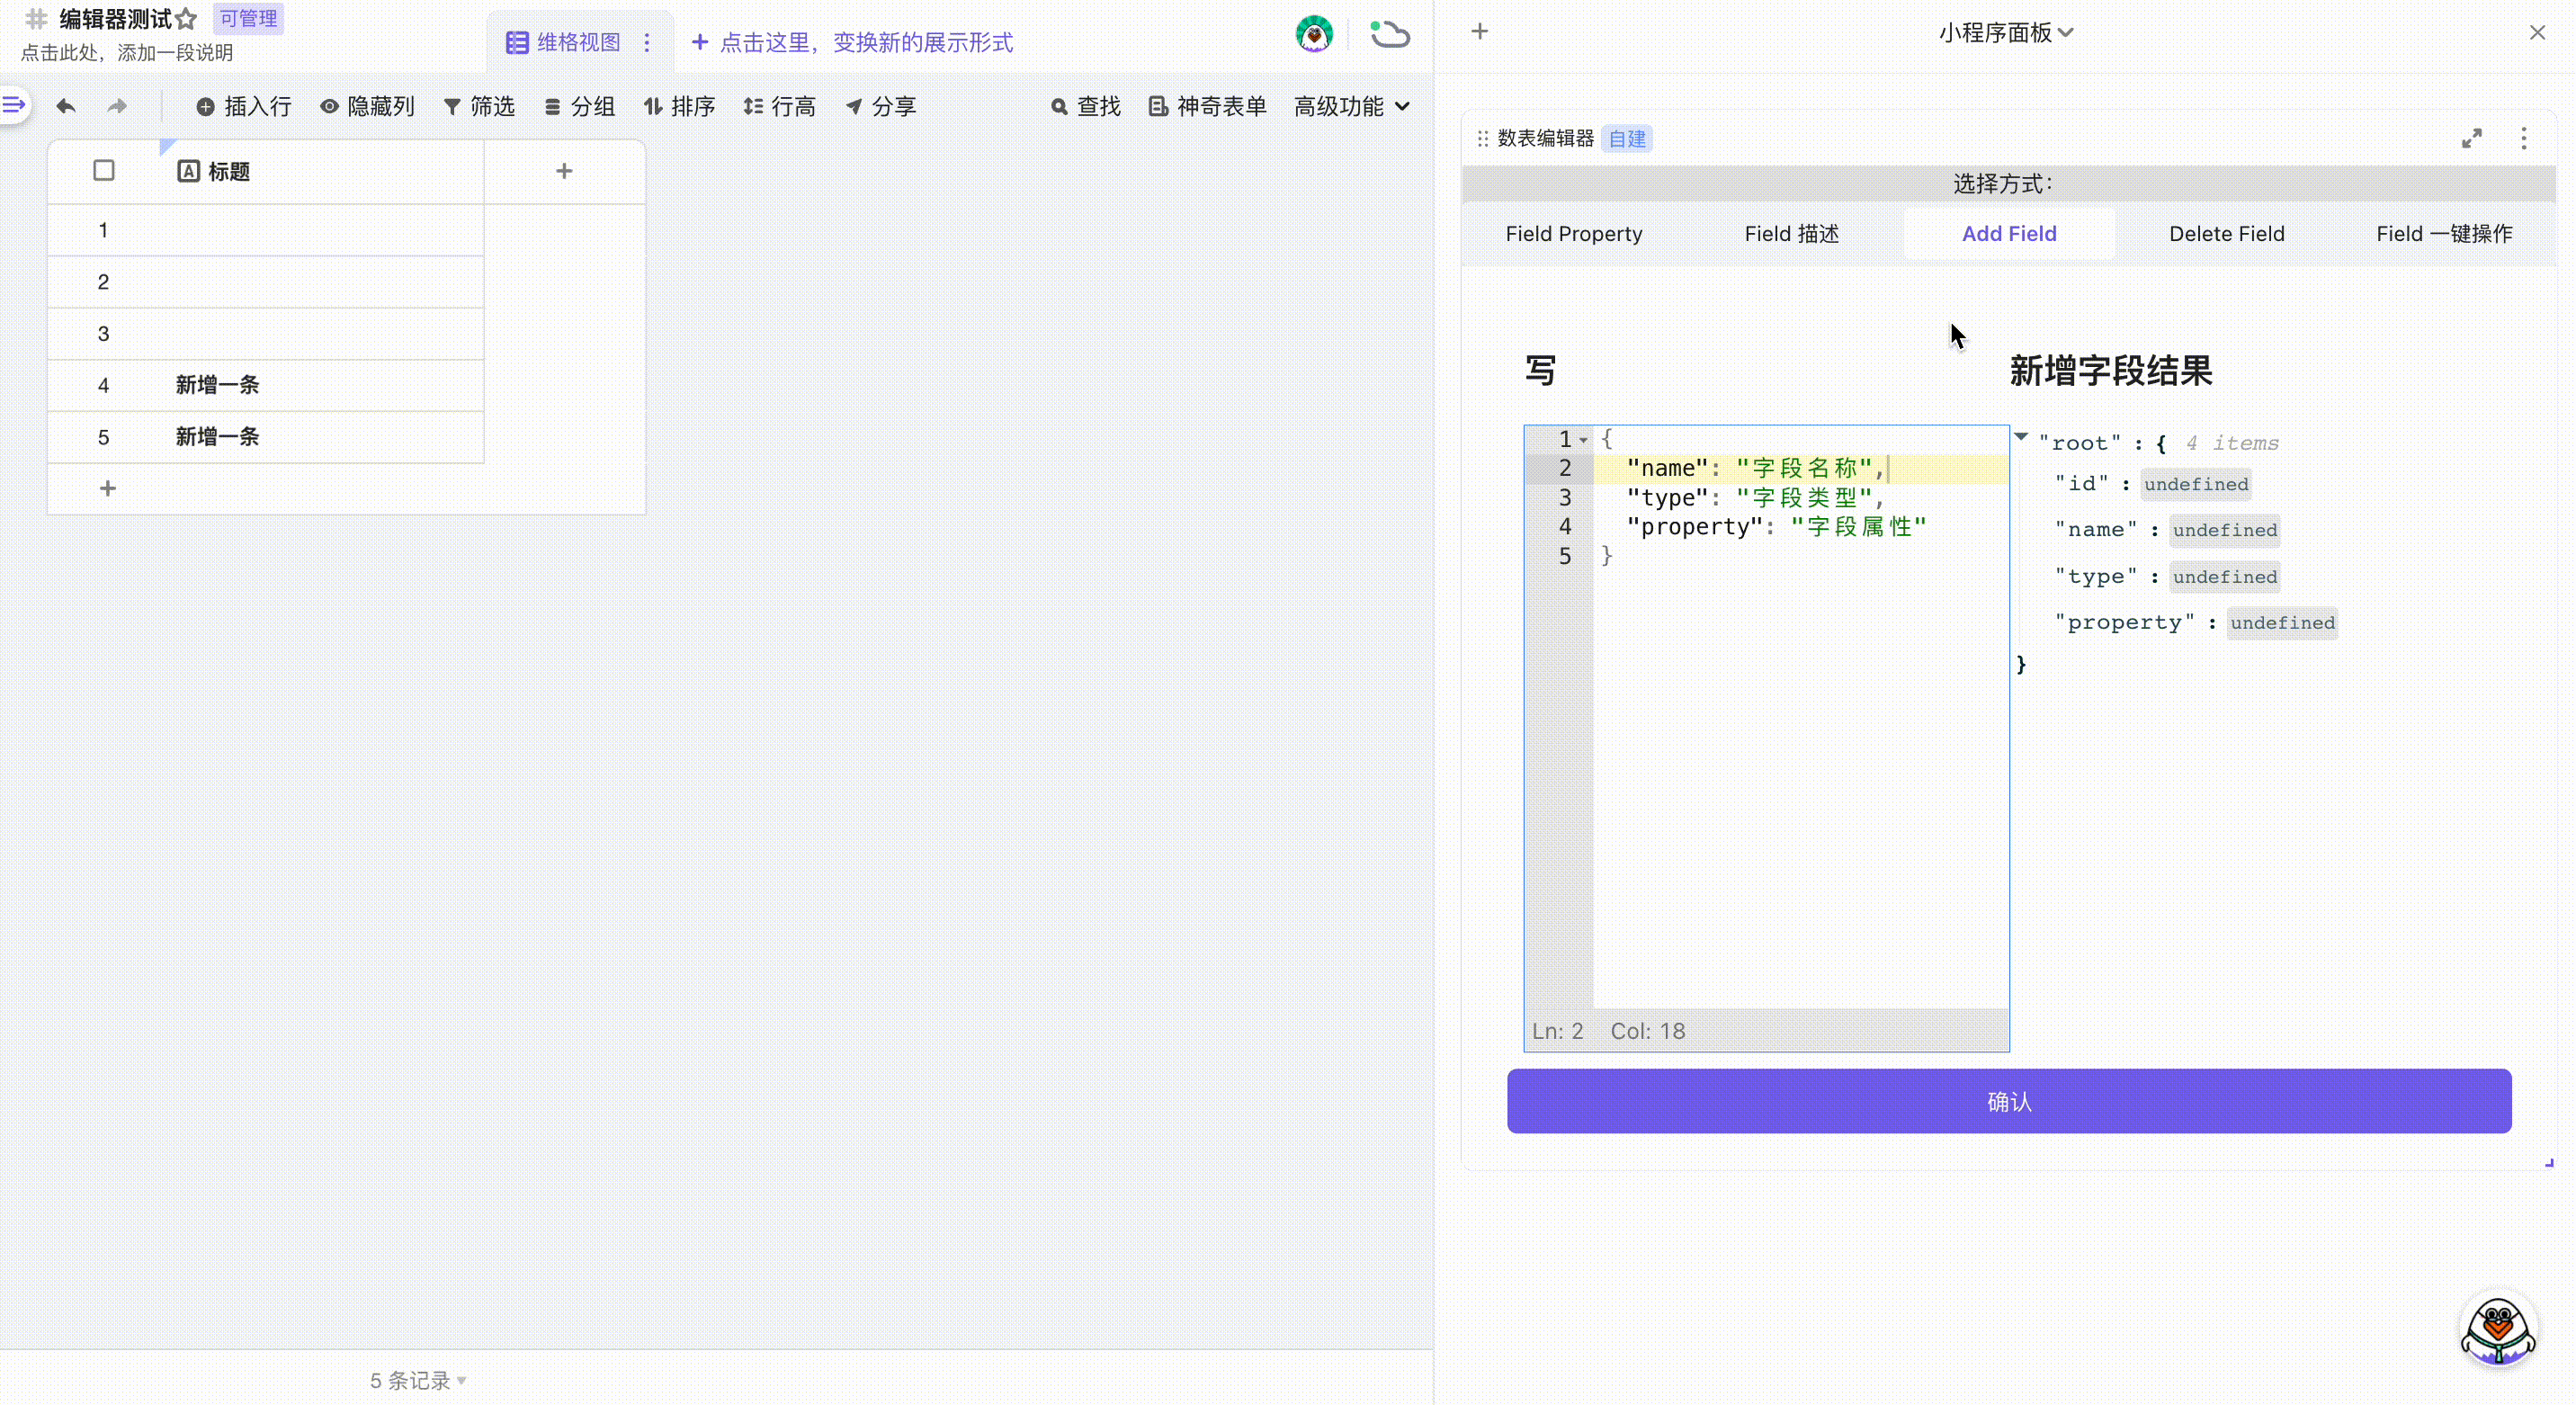Viewport: 2576px width, 1405px height.
Task: Switch to the Field 一键操作 tab
Action: click(x=2444, y=234)
